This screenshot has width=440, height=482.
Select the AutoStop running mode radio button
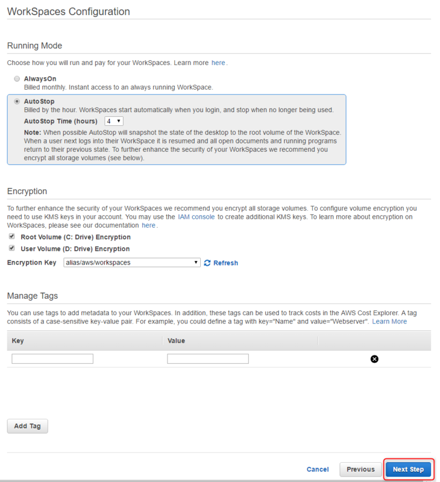click(x=17, y=101)
